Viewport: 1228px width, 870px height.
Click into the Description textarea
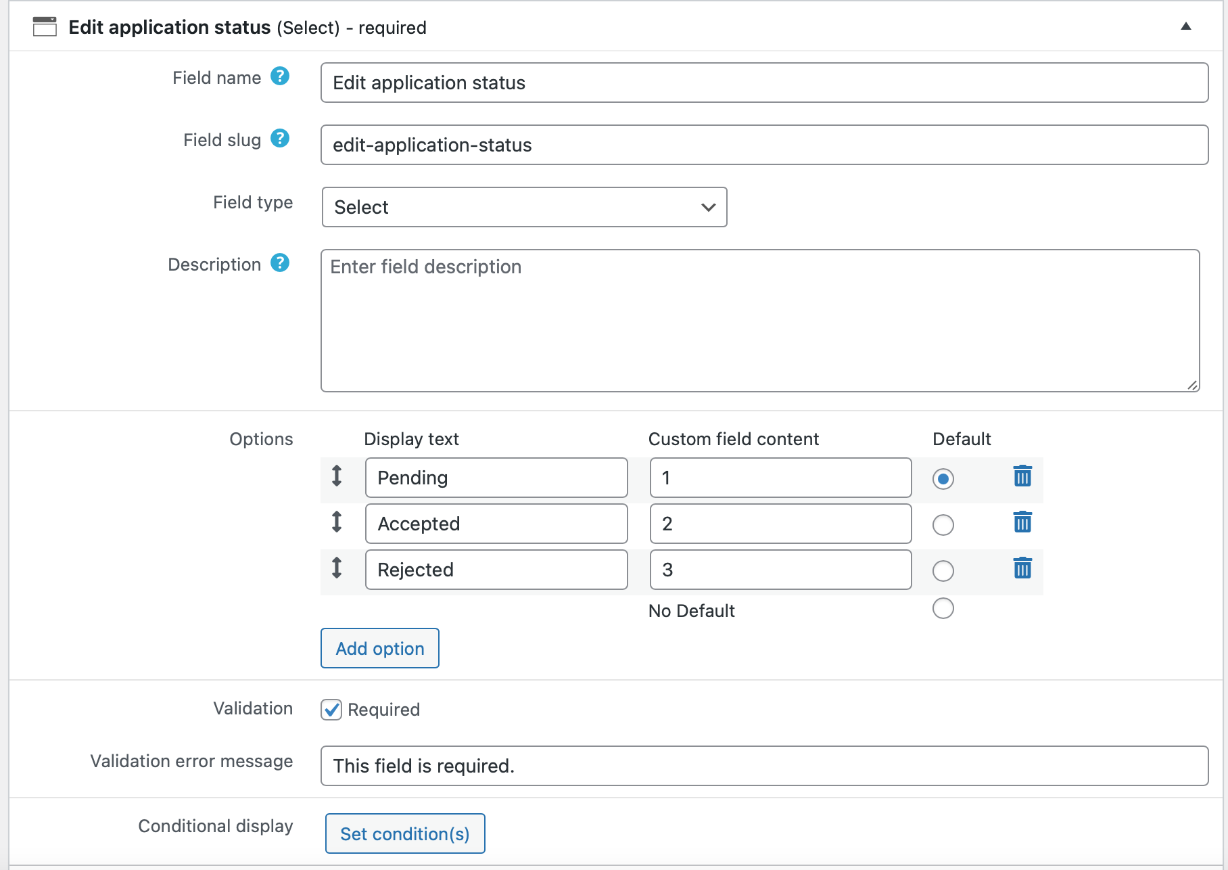click(760, 321)
